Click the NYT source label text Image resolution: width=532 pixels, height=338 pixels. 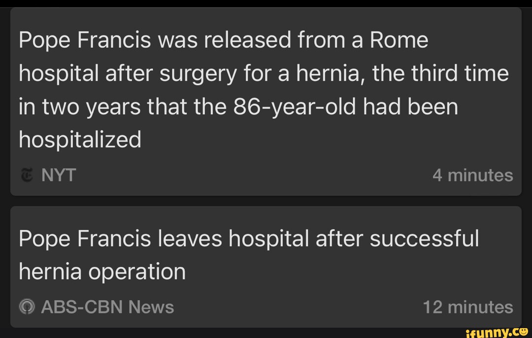pyautogui.click(x=58, y=175)
